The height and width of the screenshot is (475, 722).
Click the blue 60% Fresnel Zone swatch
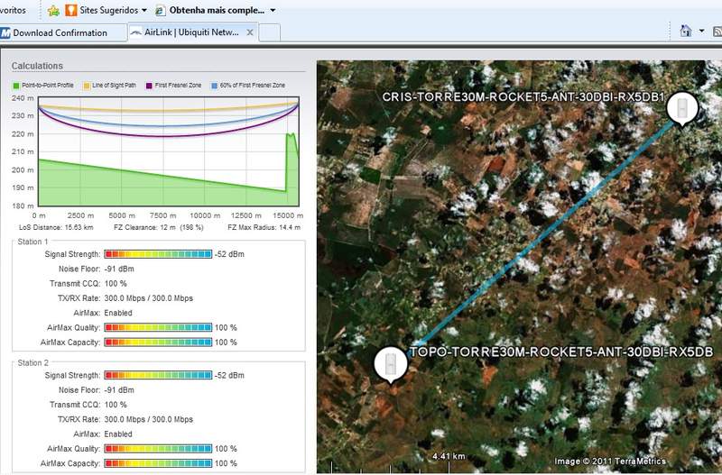click(x=214, y=86)
